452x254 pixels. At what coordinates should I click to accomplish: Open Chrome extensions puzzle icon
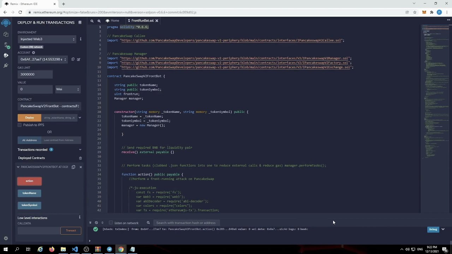(432, 12)
